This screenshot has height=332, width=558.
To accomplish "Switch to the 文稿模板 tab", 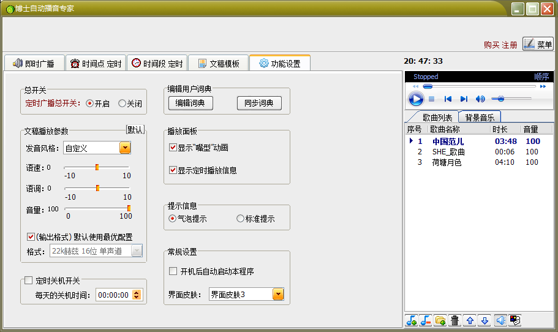I will coord(219,63).
